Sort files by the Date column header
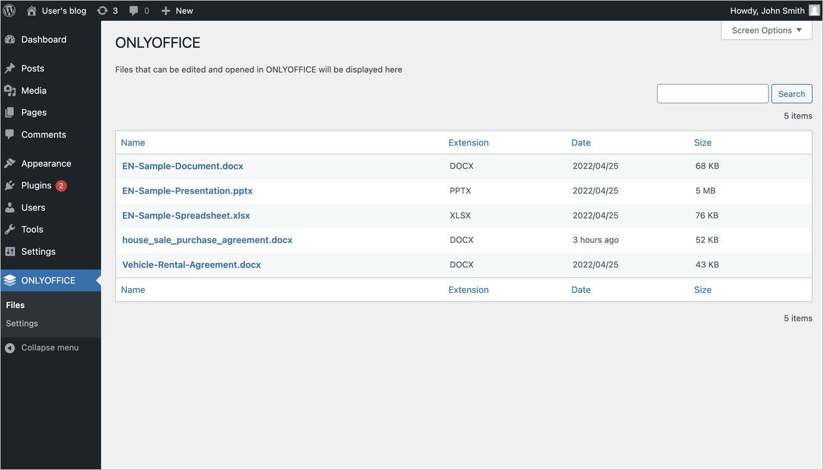The height and width of the screenshot is (470, 823). [581, 143]
